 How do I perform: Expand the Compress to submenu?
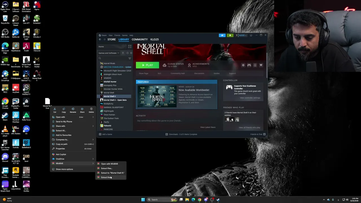pyautogui.click(x=73, y=140)
